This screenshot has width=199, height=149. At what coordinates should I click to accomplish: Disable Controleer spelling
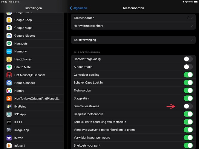click(188, 75)
